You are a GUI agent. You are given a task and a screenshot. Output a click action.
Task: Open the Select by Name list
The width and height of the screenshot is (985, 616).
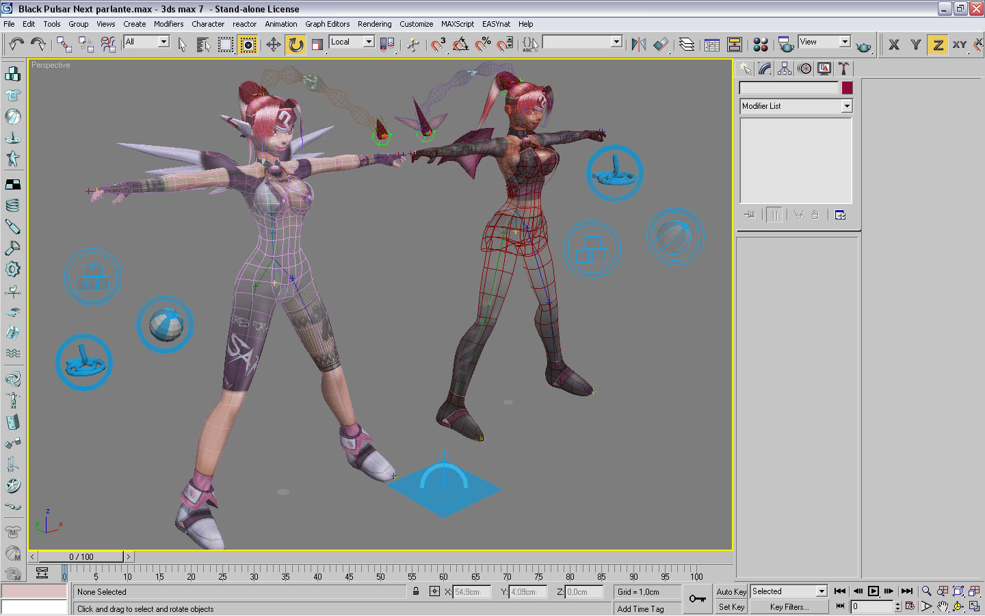pos(203,44)
